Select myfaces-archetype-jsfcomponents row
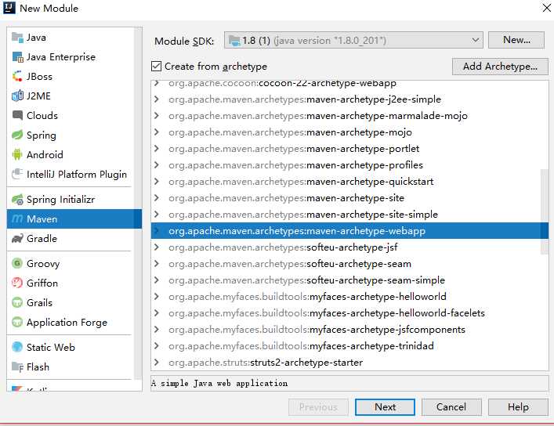 [x=349, y=329]
